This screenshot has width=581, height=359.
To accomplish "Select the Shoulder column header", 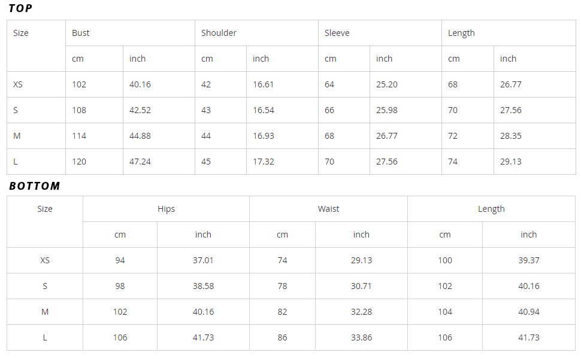I will click(219, 33).
